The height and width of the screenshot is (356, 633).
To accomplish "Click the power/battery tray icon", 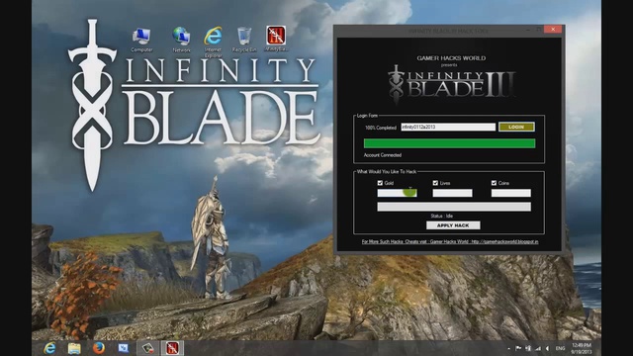I will (x=528, y=348).
